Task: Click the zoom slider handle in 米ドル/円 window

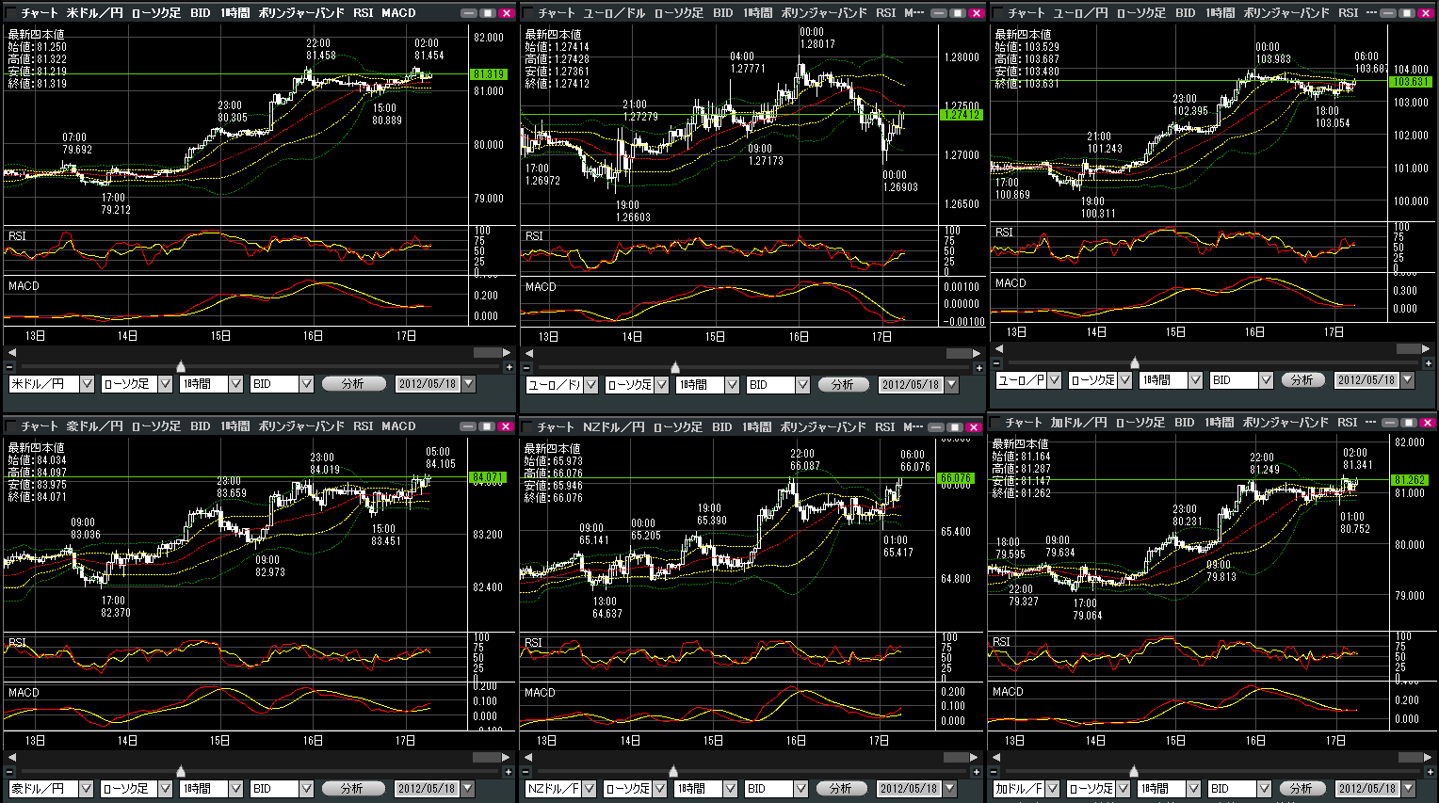Action: click(181, 367)
